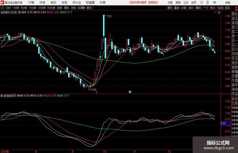Open the 版面 menu

click(178, 3)
